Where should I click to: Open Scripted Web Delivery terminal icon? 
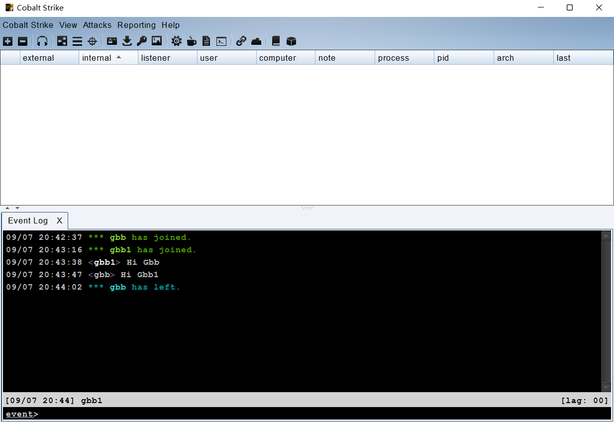tap(221, 41)
